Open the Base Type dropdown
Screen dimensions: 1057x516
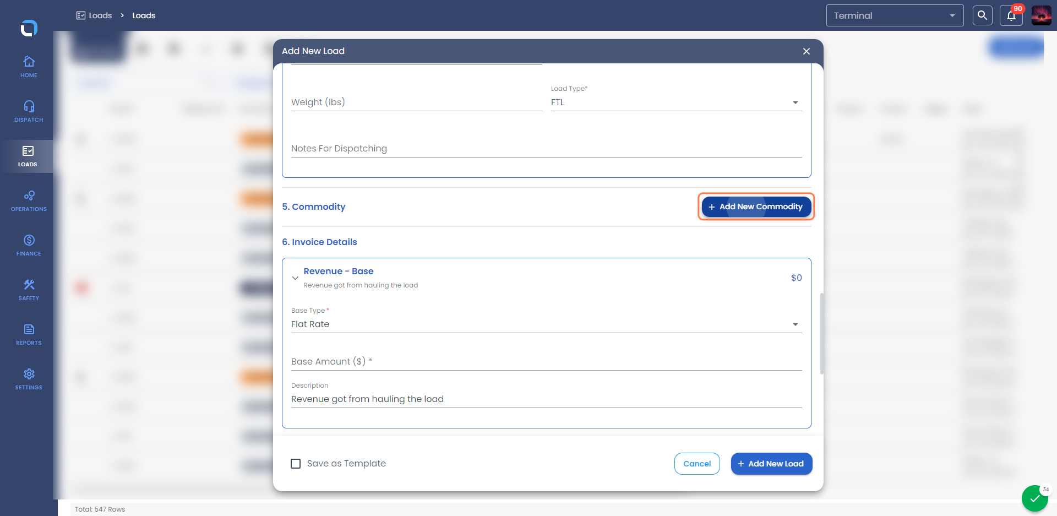[x=546, y=324]
